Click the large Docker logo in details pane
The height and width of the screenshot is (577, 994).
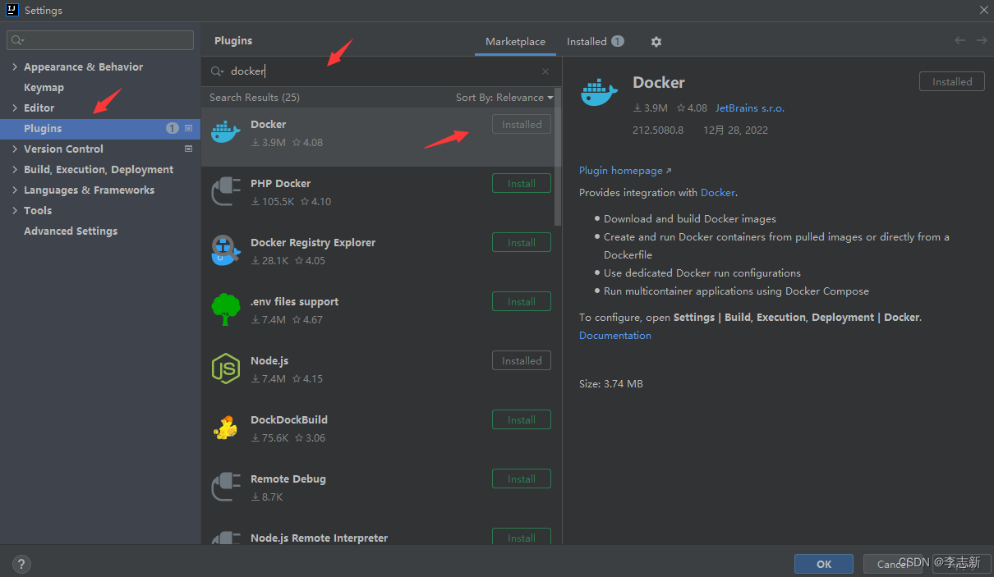point(599,92)
